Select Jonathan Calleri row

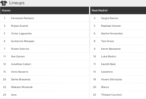[45, 64]
